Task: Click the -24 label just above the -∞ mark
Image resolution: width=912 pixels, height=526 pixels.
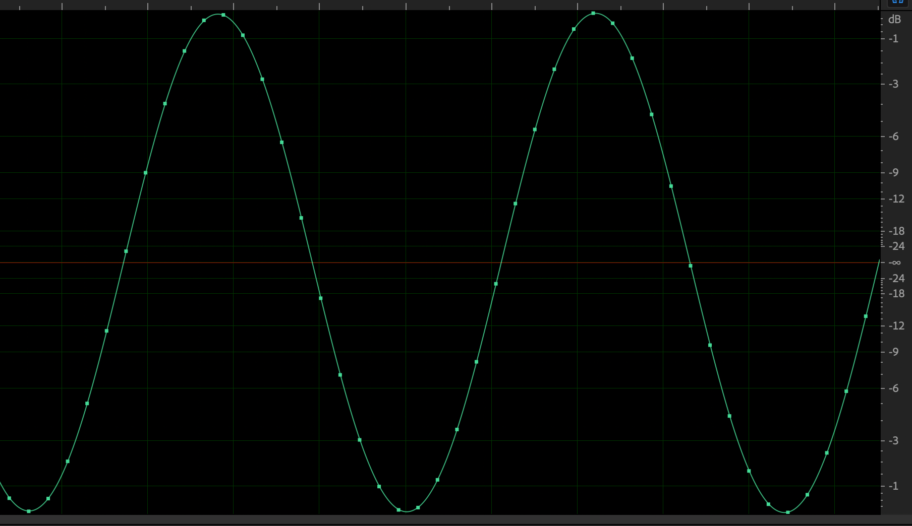Action: (x=896, y=246)
